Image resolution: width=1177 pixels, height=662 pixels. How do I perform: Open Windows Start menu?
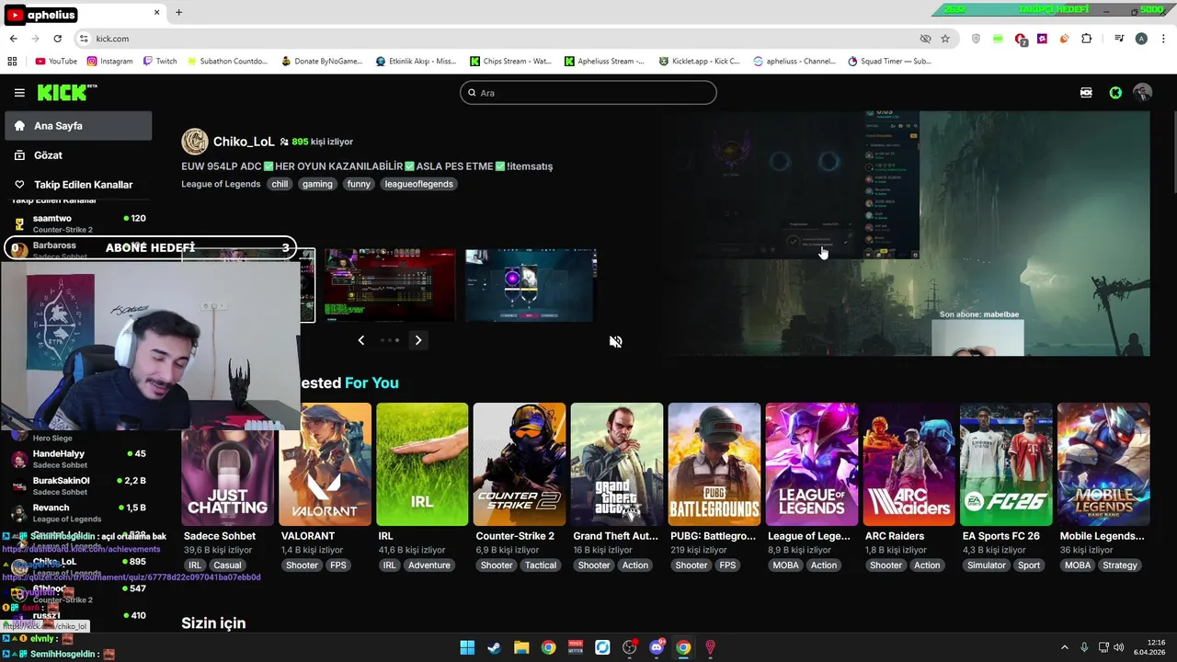pos(467,647)
